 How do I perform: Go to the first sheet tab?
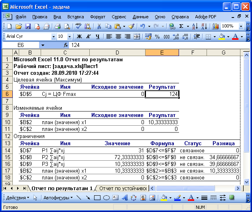(5, 188)
